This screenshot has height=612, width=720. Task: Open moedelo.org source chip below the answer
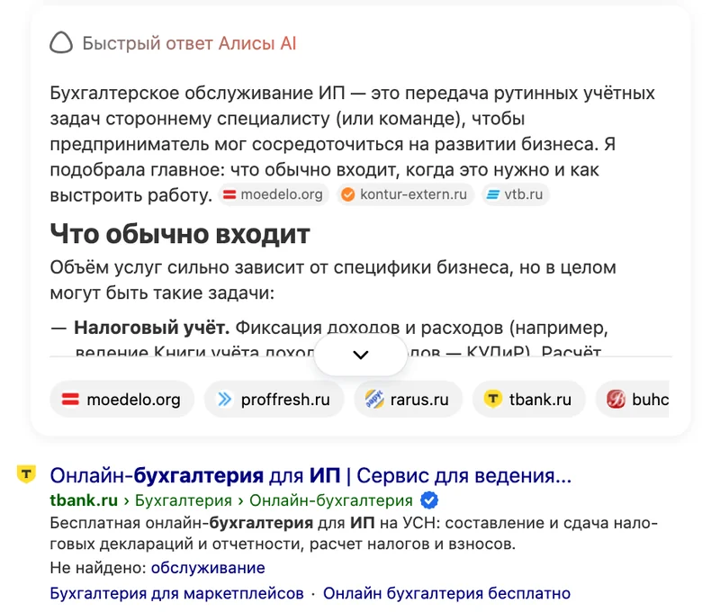(x=121, y=400)
